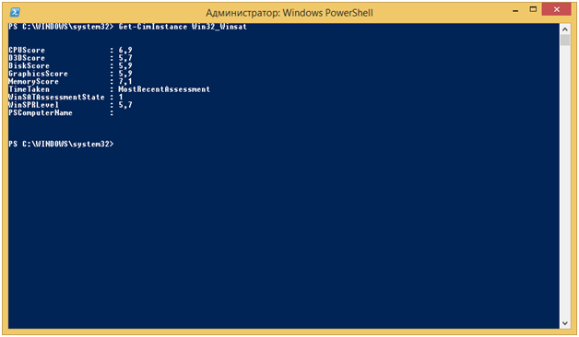Viewport: 579px width, 337px height.
Task: Click the WinSPRLevel value 5,7
Action: (x=125, y=105)
